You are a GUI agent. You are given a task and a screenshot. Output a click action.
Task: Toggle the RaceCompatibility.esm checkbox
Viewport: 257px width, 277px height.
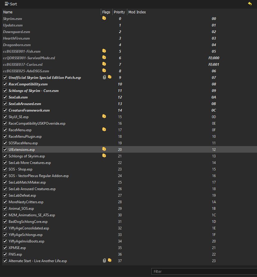coord(5,84)
